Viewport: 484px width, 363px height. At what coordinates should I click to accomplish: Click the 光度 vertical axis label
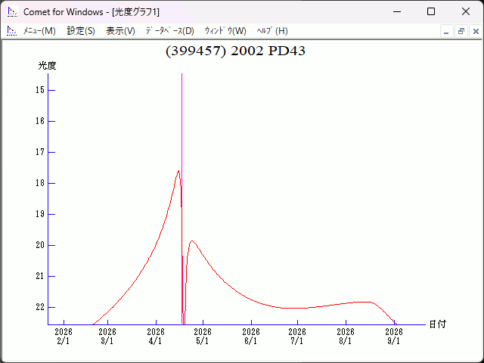[47, 66]
